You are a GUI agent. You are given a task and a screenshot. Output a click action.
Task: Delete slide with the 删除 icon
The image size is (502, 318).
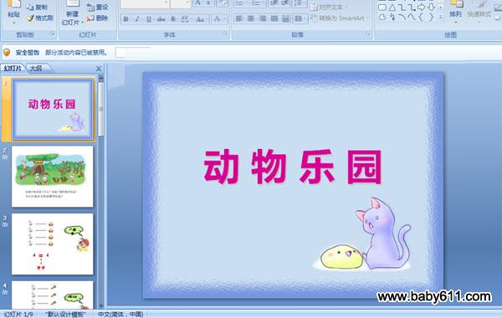[98, 18]
